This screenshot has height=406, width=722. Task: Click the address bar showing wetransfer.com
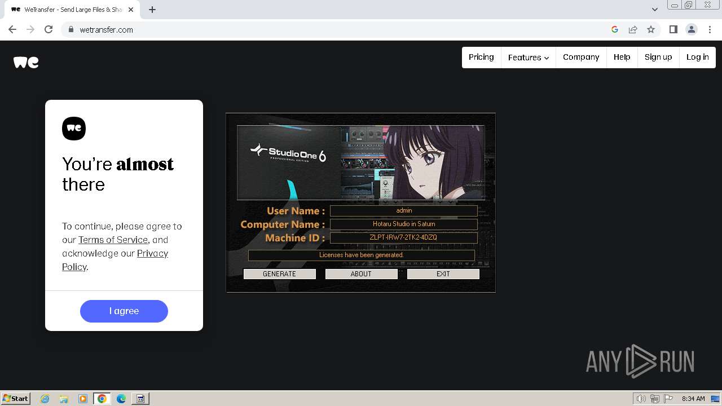coord(338,29)
